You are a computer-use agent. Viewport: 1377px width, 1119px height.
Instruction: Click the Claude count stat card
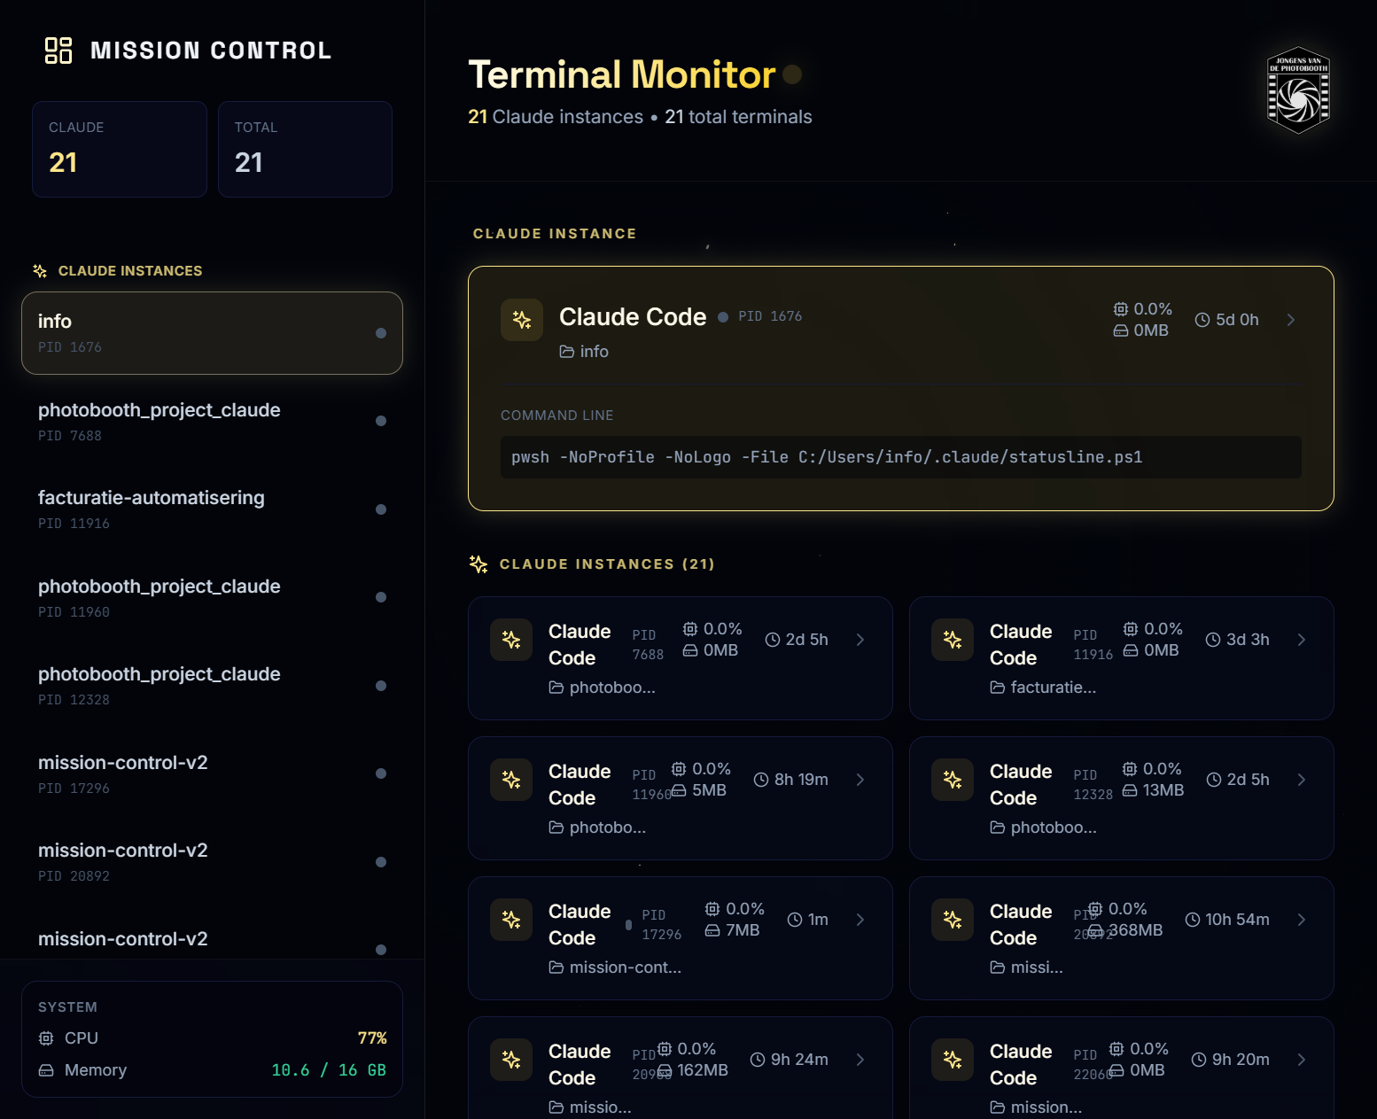[120, 149]
